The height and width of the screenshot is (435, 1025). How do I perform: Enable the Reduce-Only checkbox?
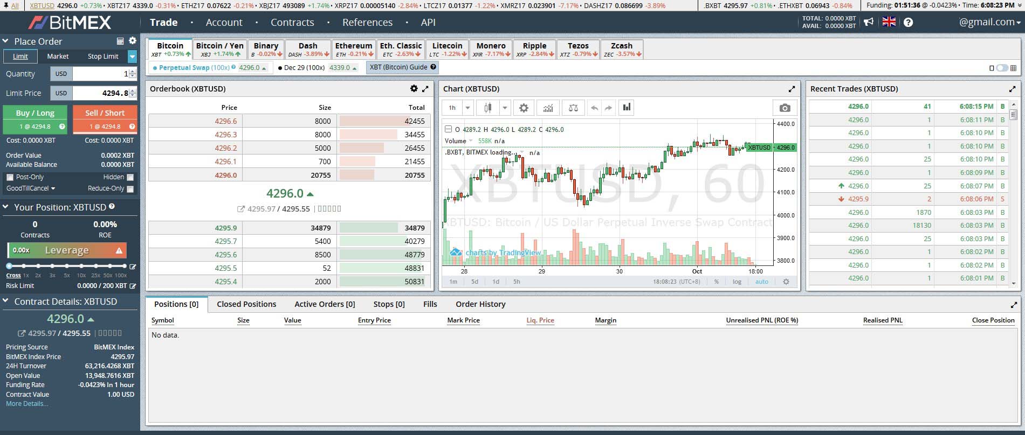tap(130, 189)
